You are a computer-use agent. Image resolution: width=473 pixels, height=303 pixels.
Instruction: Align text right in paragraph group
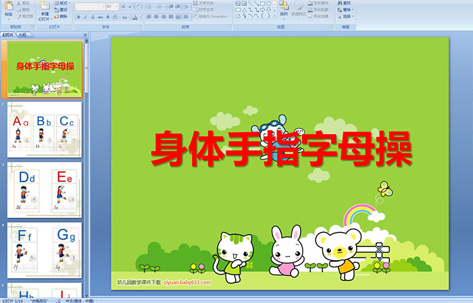[164, 17]
